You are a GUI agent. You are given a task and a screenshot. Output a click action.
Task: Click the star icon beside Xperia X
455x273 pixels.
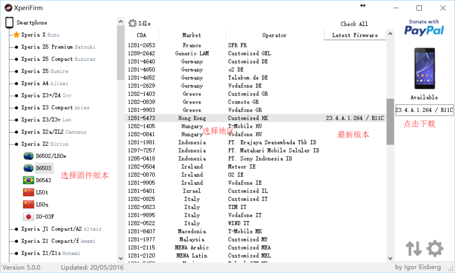[x=16, y=35]
